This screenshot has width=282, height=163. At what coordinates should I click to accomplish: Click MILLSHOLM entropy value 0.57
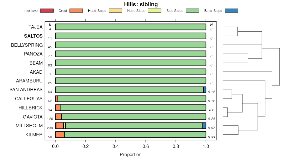pos(211,128)
